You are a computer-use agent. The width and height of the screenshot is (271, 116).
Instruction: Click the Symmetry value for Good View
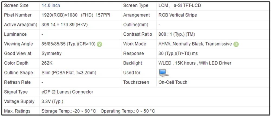51,53
